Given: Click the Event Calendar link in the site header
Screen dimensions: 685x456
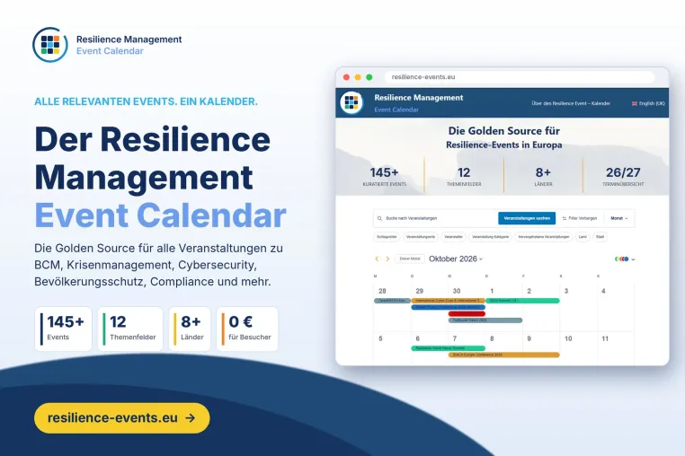Looking at the screenshot, I should coord(396,110).
